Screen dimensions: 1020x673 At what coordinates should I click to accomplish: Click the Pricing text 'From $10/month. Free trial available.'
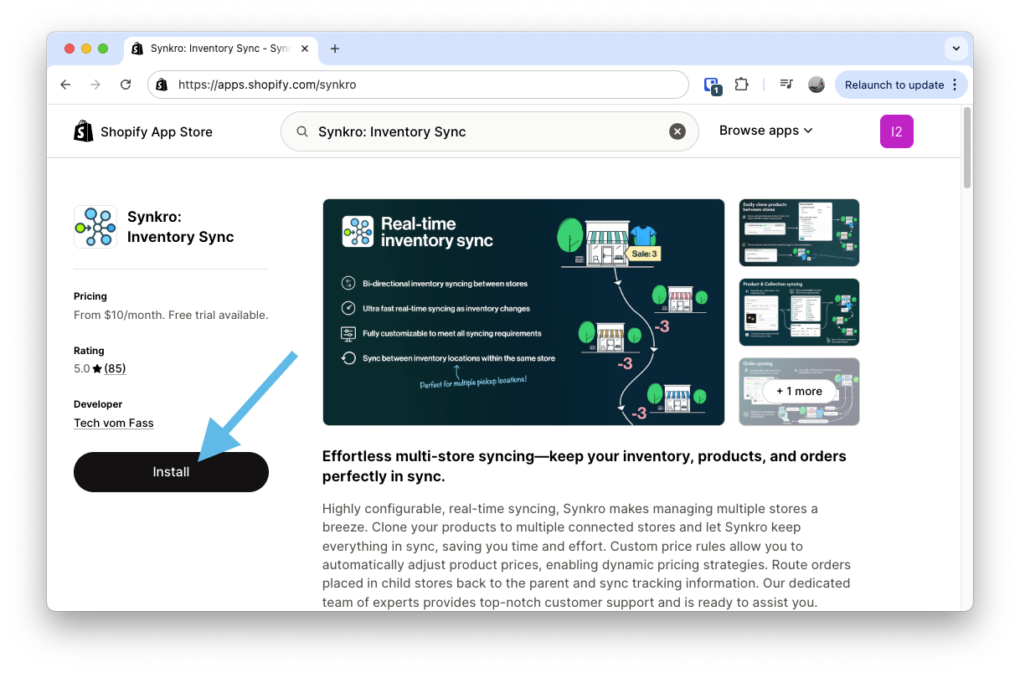(171, 316)
